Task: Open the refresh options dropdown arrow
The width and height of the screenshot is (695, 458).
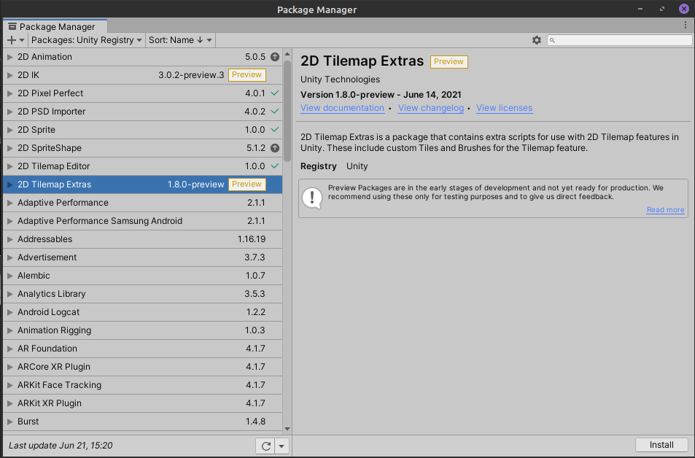Action: (282, 446)
